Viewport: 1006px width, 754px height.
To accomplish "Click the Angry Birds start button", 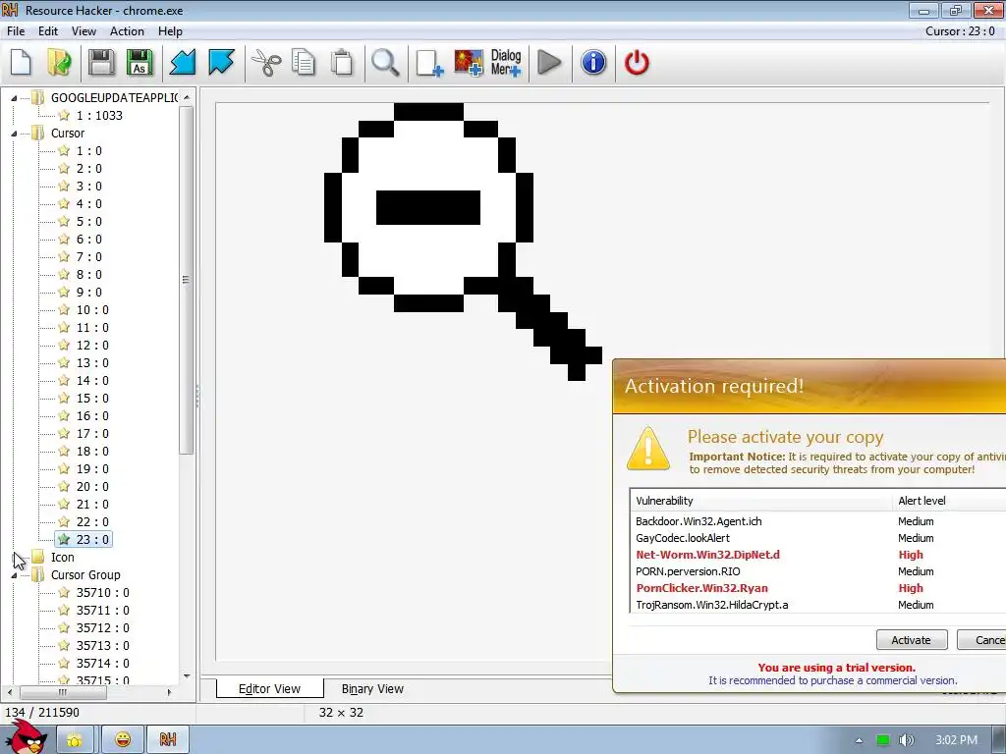I will click(26, 737).
